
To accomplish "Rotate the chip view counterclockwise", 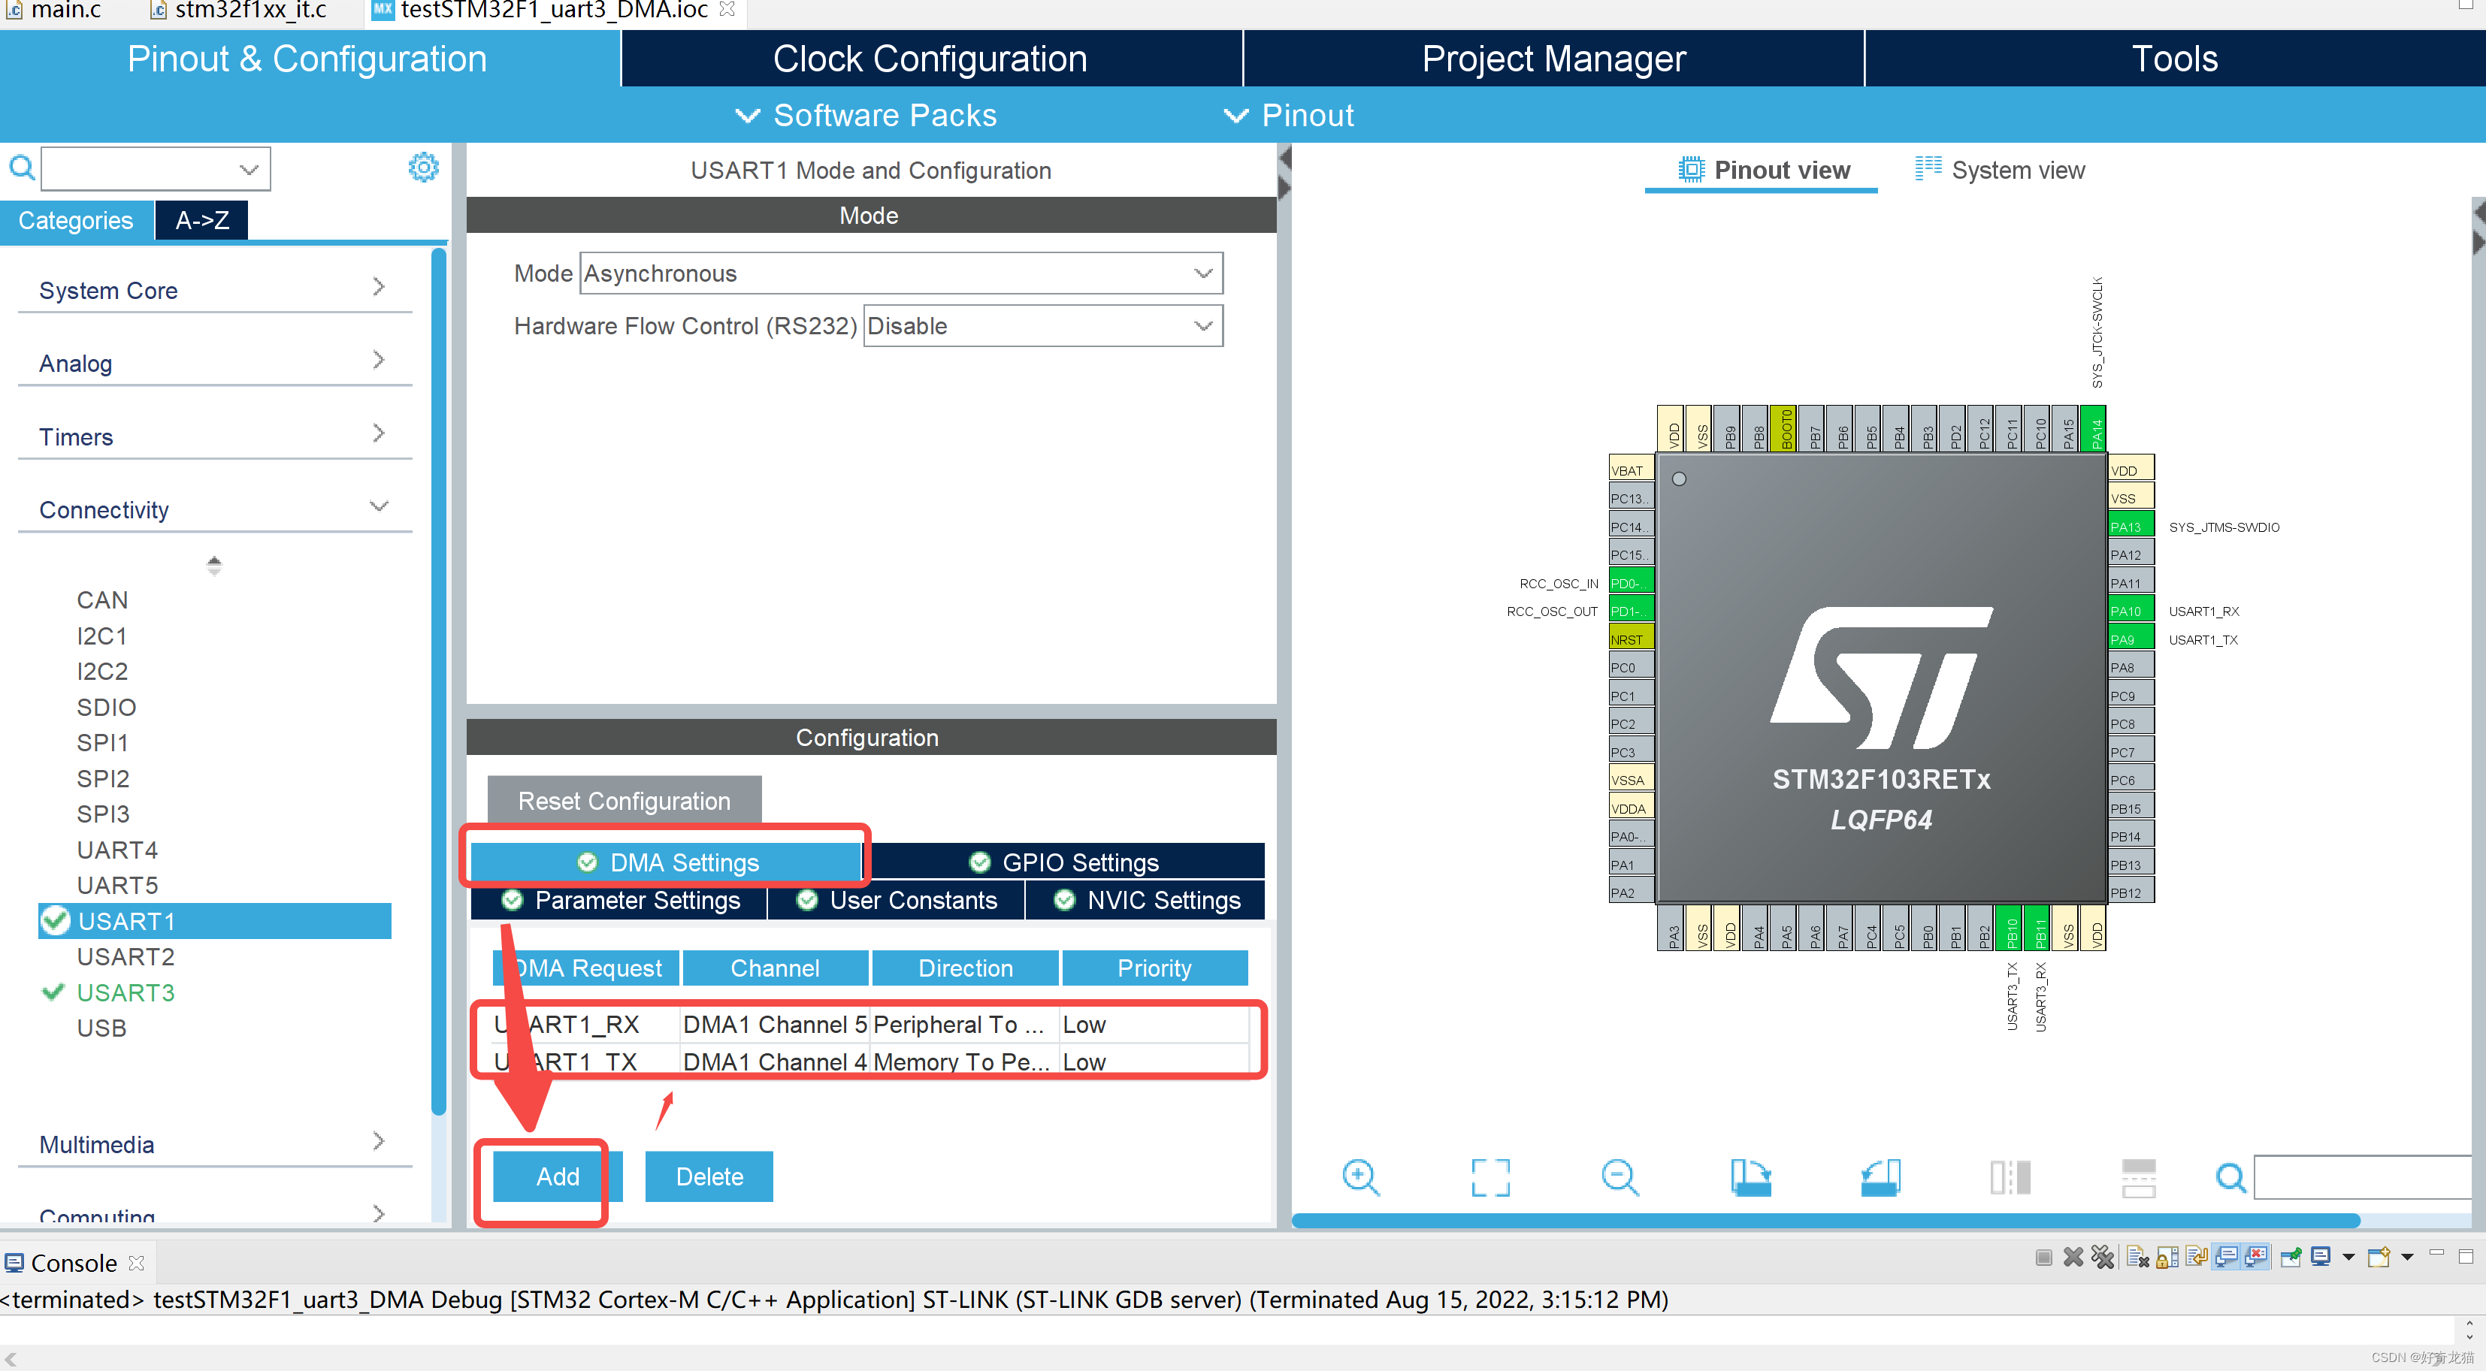I will pyautogui.click(x=1880, y=1177).
